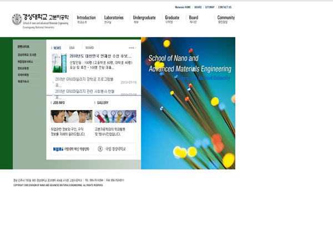Open the GALLERY test tubes thumbnail
Image resolution: width=333 pixels, height=250 pixels.
(115, 116)
